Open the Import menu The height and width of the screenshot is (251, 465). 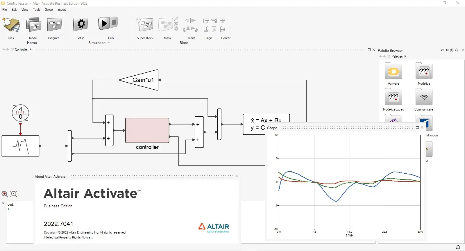coord(62,10)
